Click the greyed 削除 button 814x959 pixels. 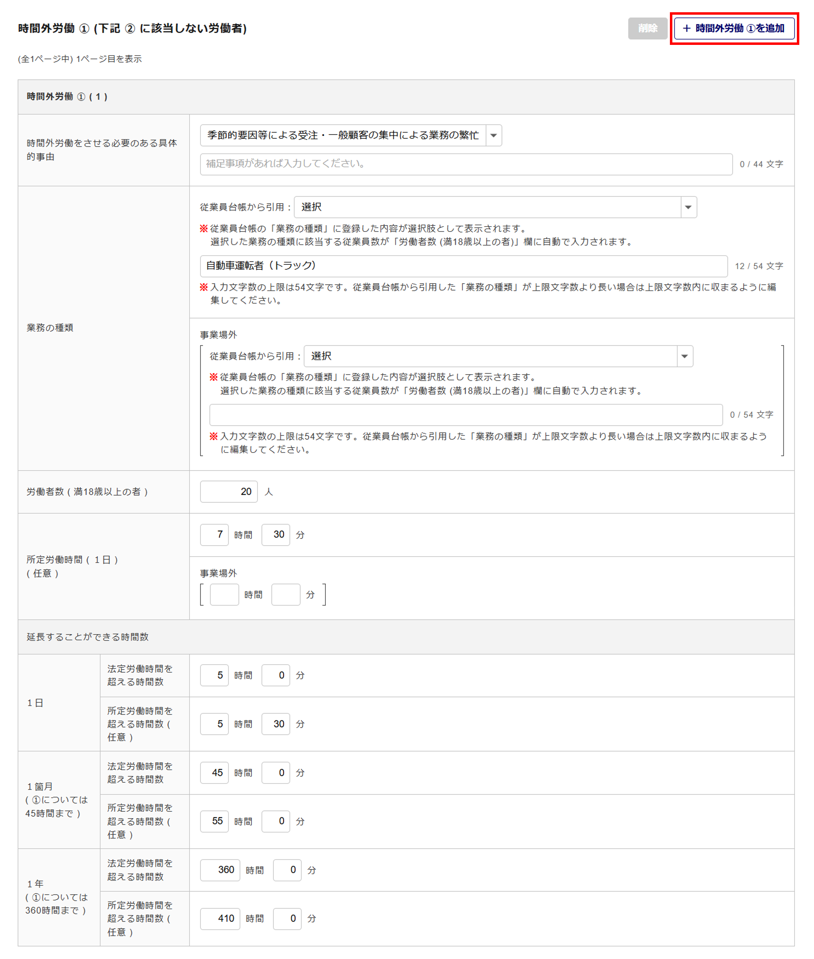click(647, 28)
